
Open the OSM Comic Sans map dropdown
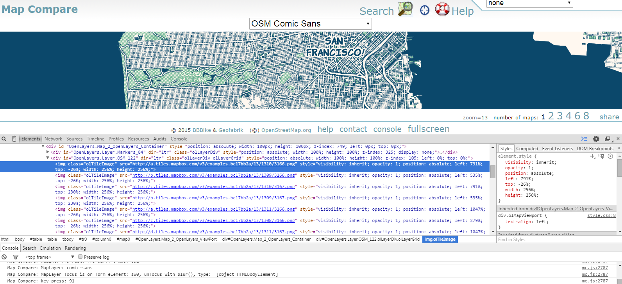[310, 24]
